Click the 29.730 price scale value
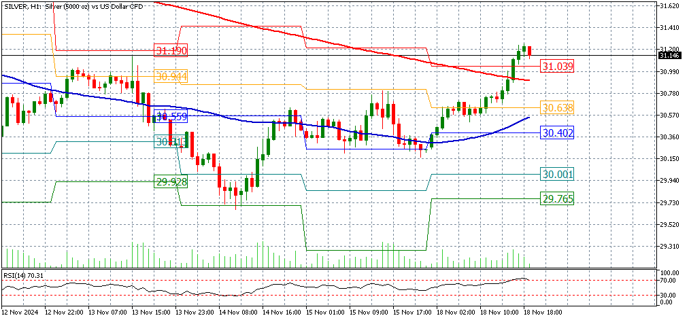Image resolution: width=689 pixels, height=320 pixels. click(x=669, y=202)
